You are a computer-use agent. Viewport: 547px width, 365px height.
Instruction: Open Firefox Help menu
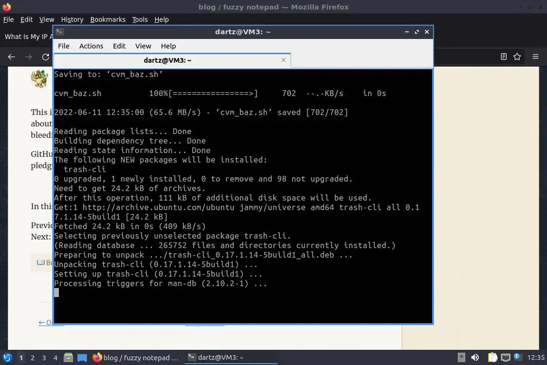161,19
